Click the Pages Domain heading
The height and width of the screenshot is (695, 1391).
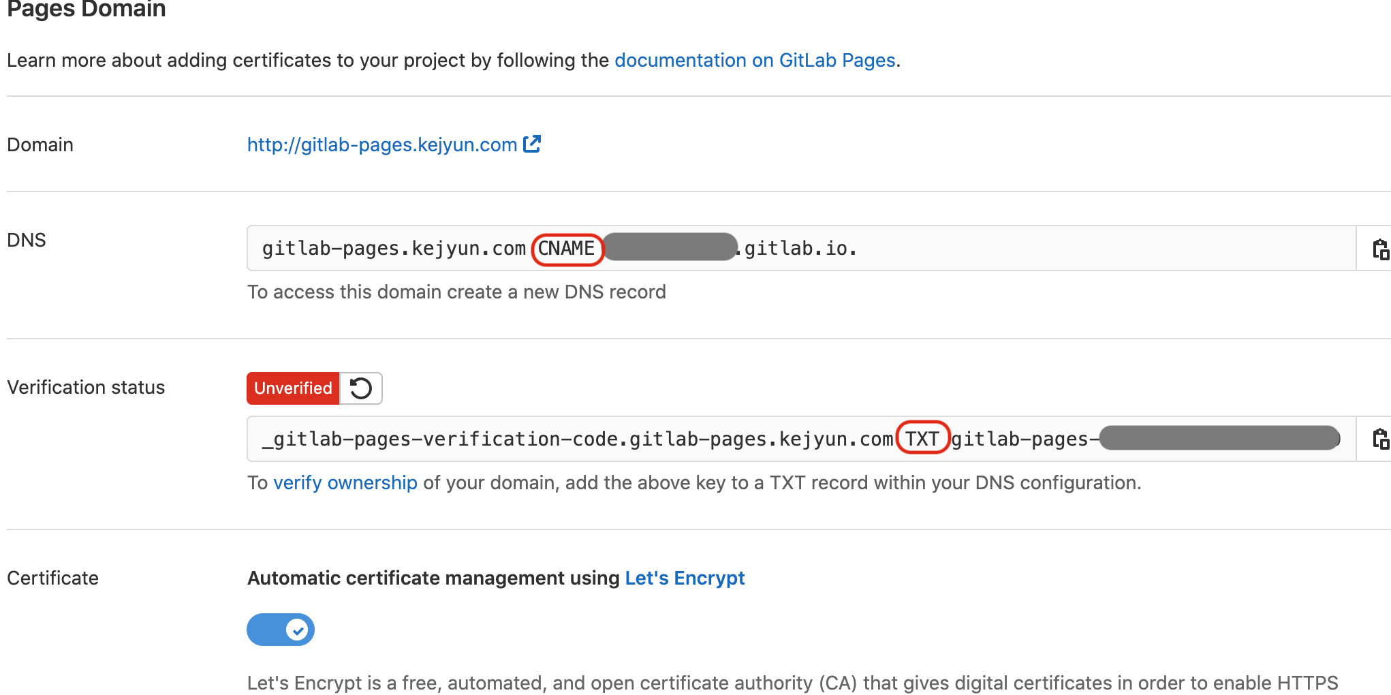tap(87, 10)
